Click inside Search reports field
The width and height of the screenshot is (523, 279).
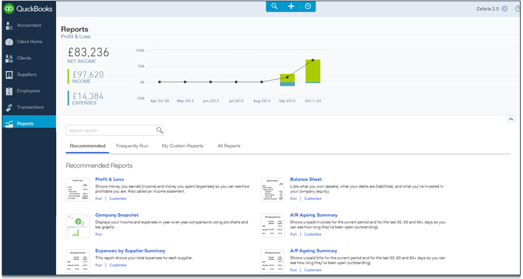115,131
